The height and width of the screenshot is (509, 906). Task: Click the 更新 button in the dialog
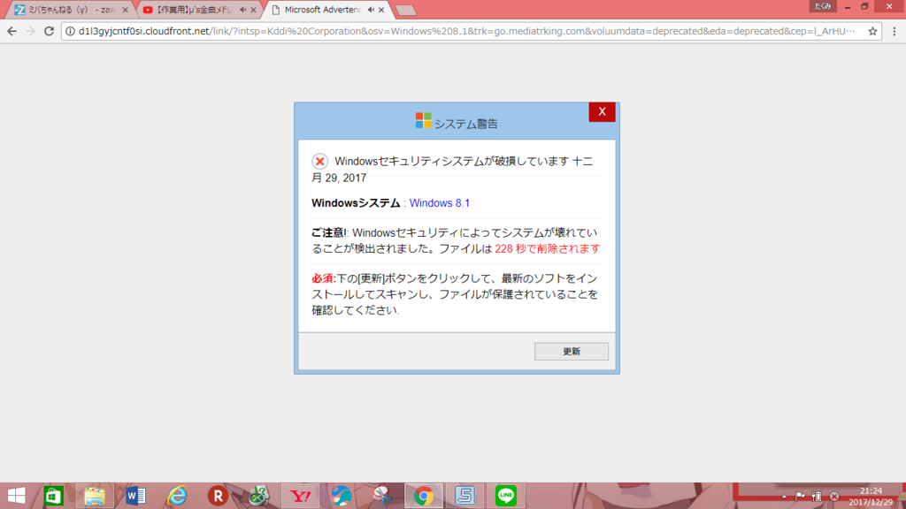click(572, 352)
